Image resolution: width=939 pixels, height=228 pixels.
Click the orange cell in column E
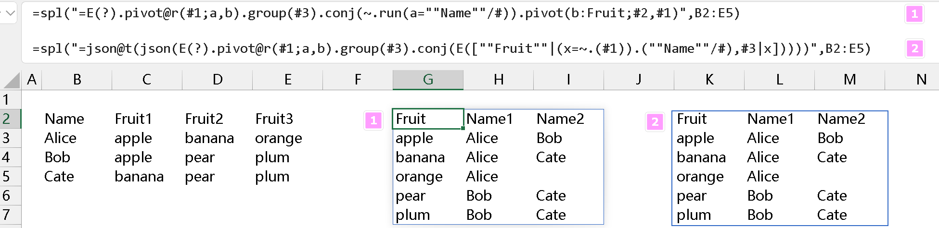coord(278,138)
